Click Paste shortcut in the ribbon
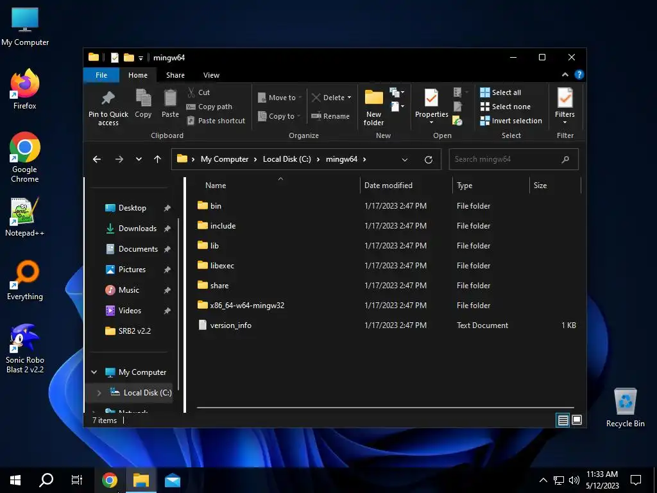This screenshot has height=493, width=657. 216,121
